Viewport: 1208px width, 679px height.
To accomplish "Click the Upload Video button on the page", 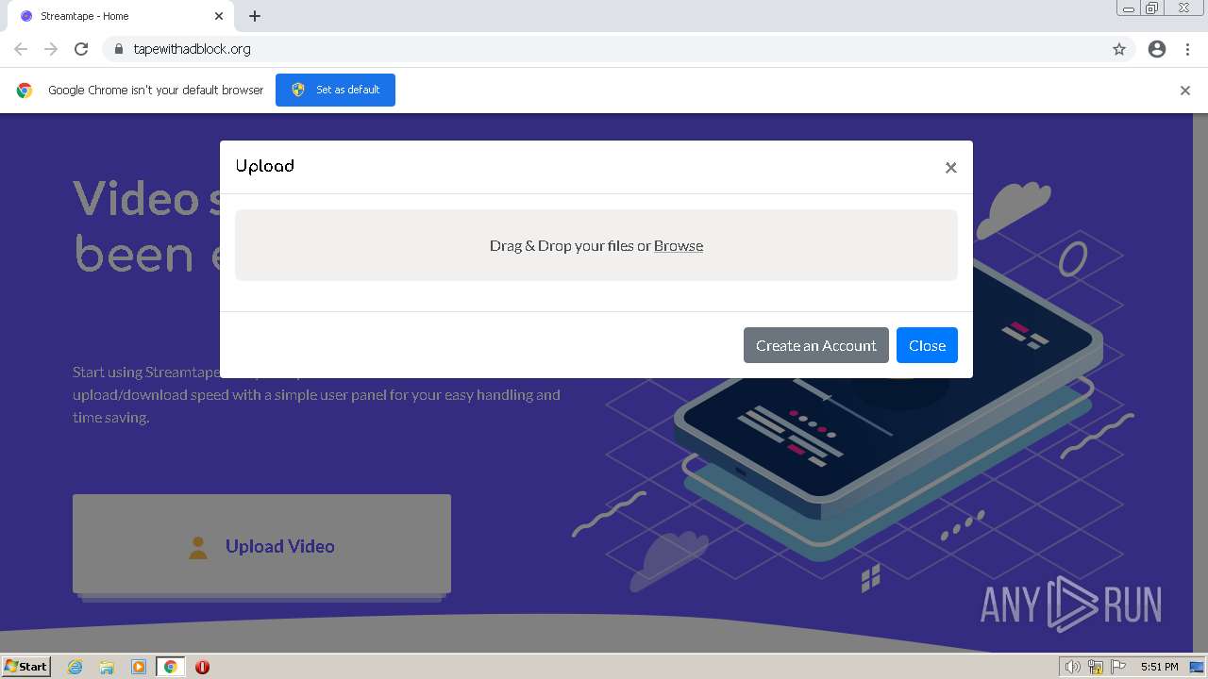I will (x=261, y=545).
